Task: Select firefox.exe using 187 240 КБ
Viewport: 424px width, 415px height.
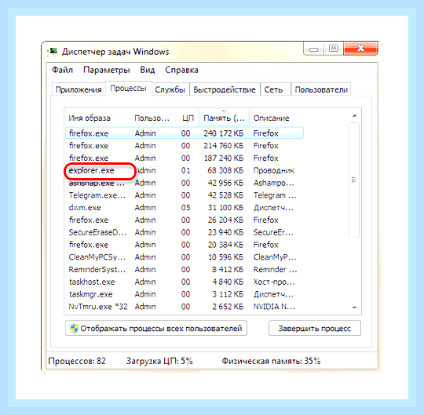Action: point(185,158)
